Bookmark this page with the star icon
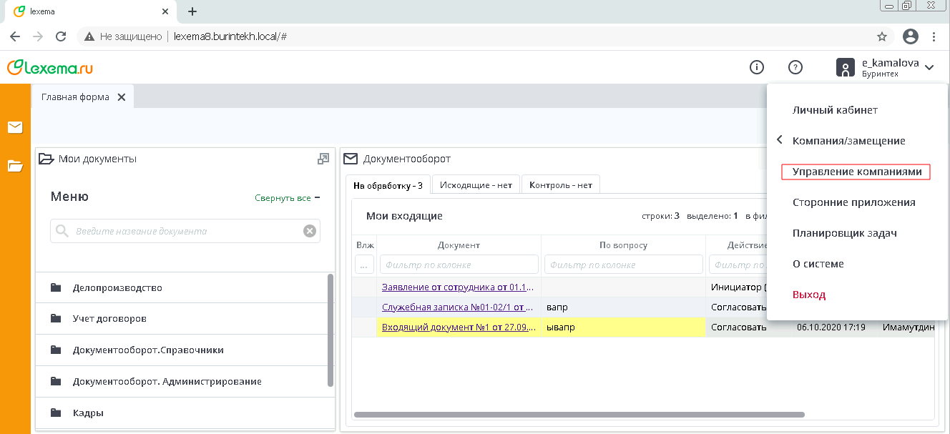 tap(882, 36)
